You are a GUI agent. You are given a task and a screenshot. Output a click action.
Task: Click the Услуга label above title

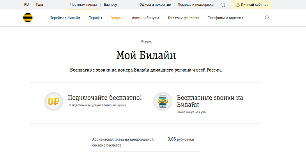coord(146,42)
